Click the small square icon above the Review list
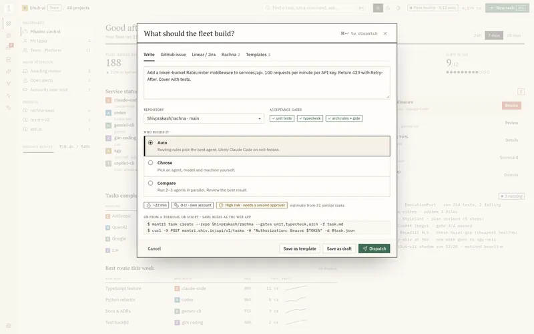 click(x=521, y=92)
